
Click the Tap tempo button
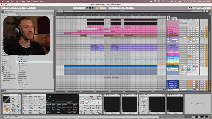(11, 8)
